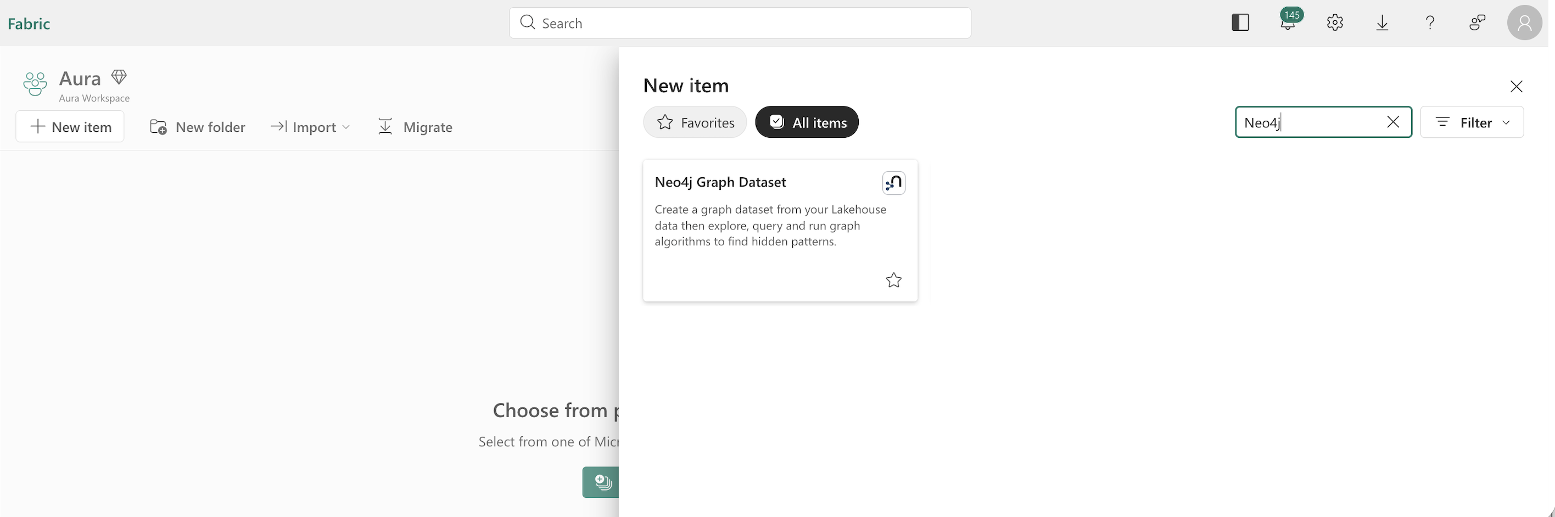Click the 'Create a graph dataset' description text
Image resolution: width=1555 pixels, height=517 pixels.
(x=771, y=226)
